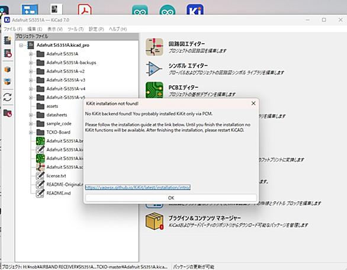Open the 設定 (P) menu
This screenshot has width=347, height=270.
point(97,29)
